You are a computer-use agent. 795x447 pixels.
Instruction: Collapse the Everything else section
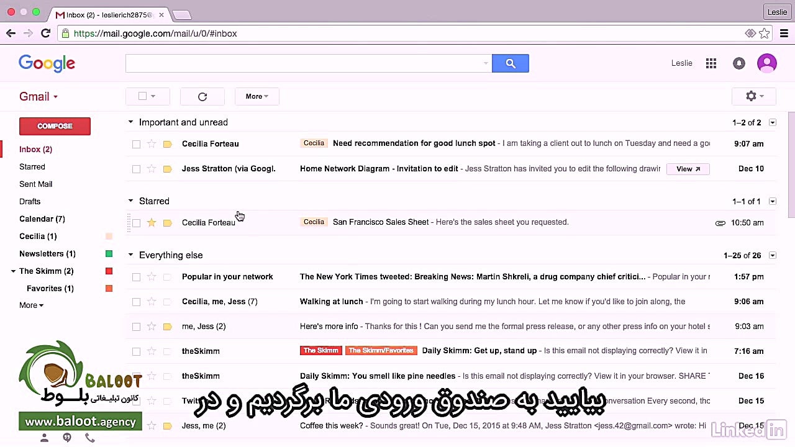coord(130,255)
